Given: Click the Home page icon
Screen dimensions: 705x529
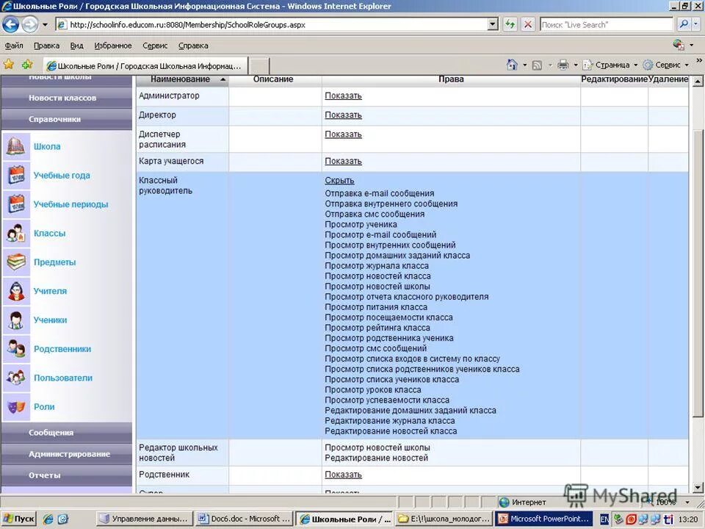Looking at the screenshot, I should (x=512, y=65).
